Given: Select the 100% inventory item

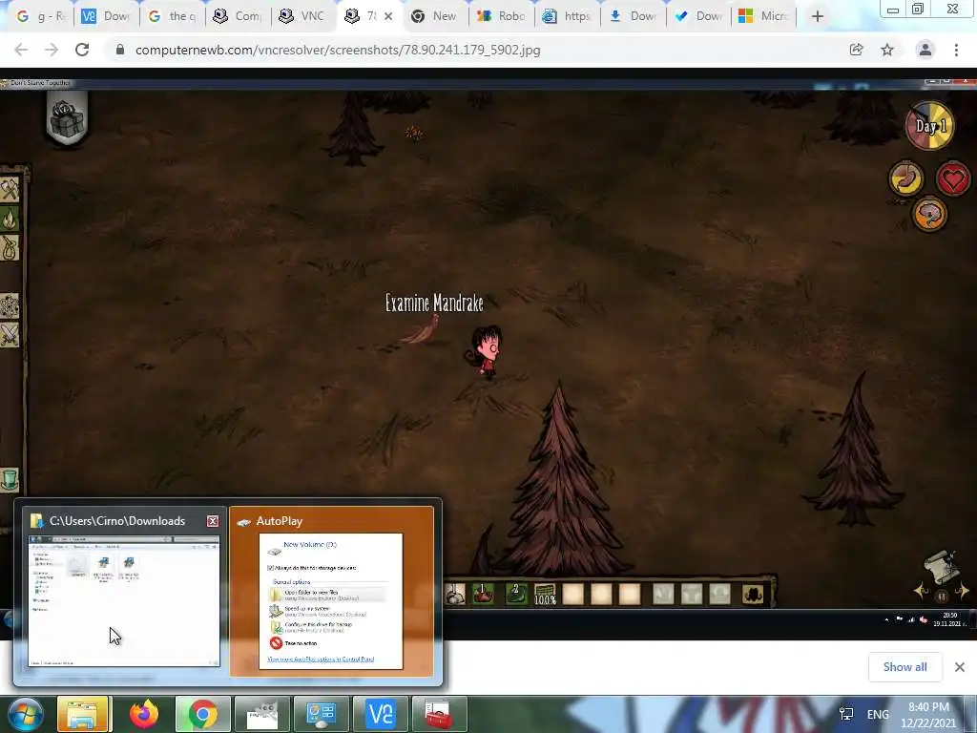Looking at the screenshot, I should click(545, 594).
